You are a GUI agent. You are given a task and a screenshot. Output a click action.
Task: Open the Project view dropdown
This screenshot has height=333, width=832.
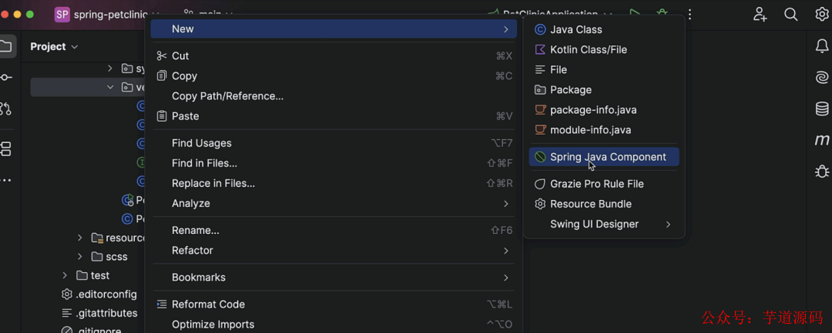pyautogui.click(x=54, y=47)
